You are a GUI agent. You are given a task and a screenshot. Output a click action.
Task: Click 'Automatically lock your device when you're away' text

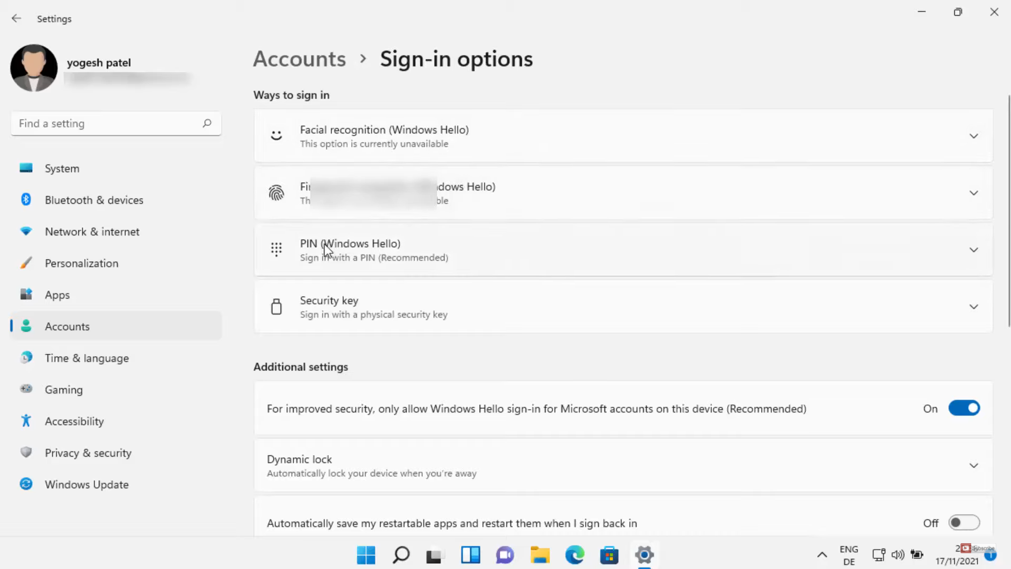coord(372,473)
